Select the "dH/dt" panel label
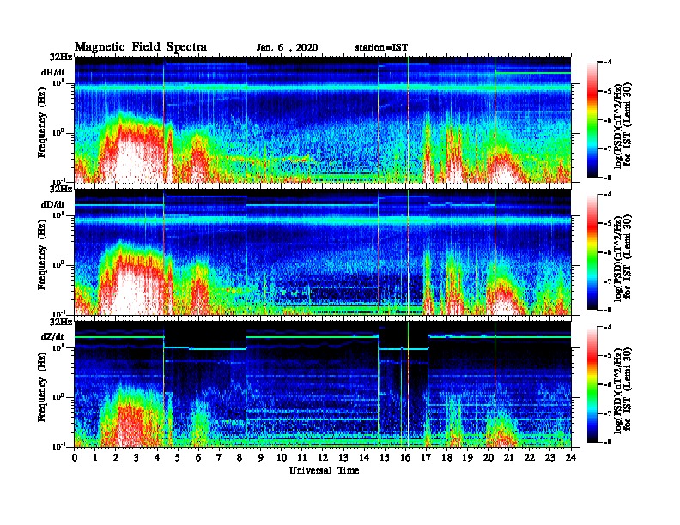 tap(53, 73)
